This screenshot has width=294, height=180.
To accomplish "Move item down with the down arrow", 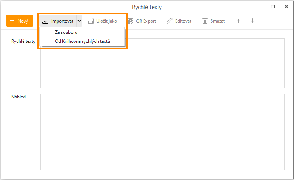I will pyautogui.click(x=252, y=21).
